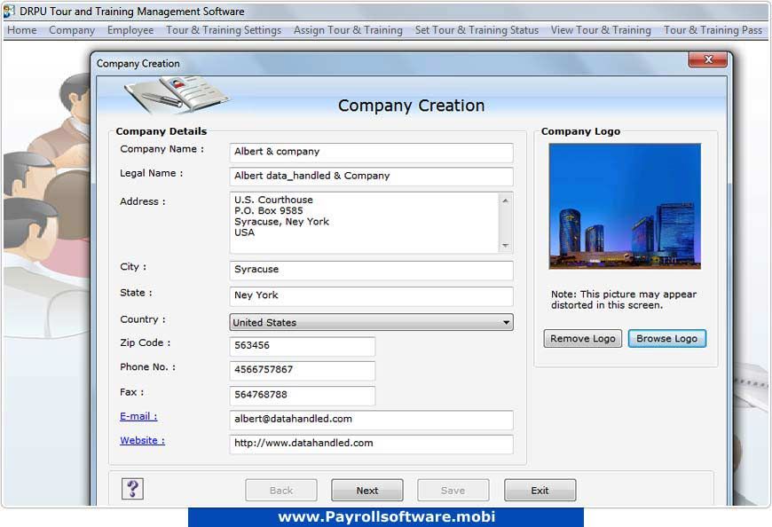Focus the State field

371,296
